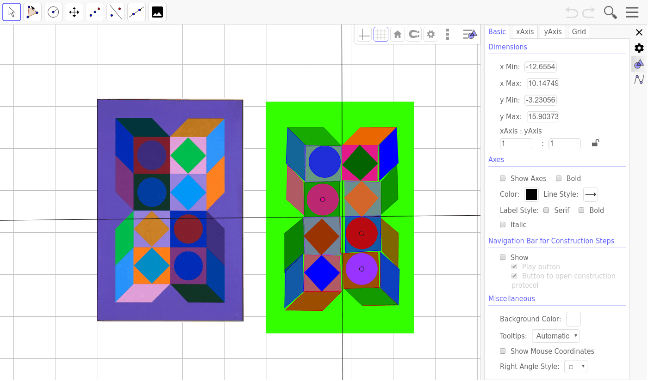The image size is (648, 381).
Task: Click the point capturing magnet icon
Action: (414, 34)
